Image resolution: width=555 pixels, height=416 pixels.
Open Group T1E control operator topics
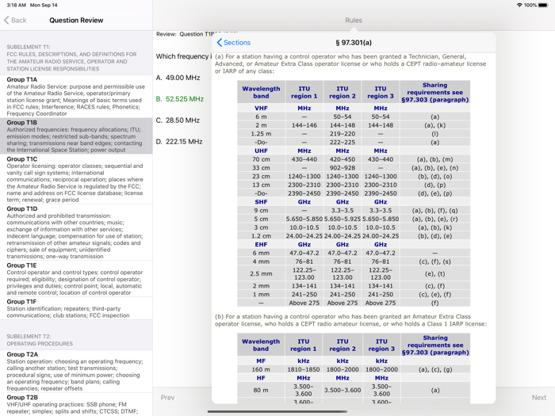(x=76, y=279)
